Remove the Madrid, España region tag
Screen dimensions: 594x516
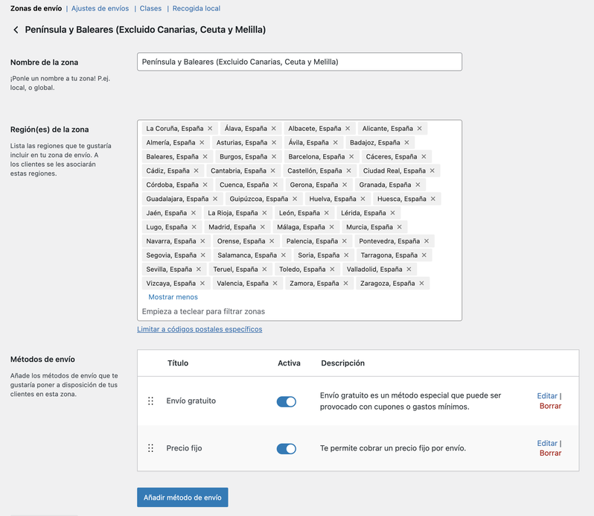point(263,227)
